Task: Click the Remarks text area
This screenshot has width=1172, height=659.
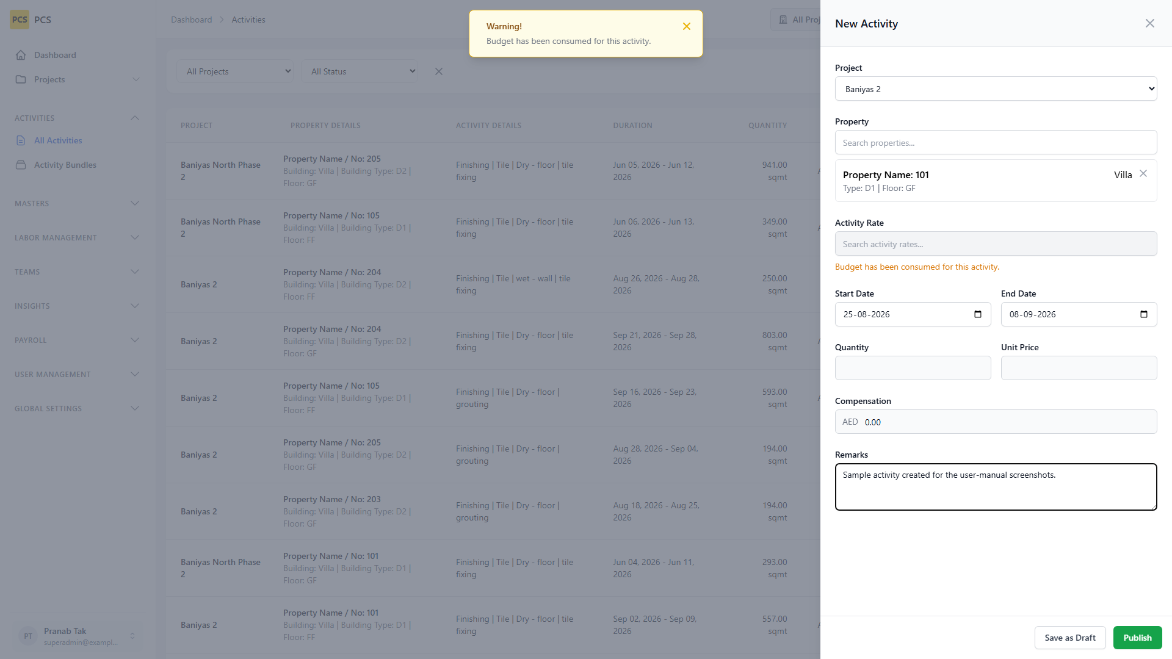Action: tap(996, 487)
